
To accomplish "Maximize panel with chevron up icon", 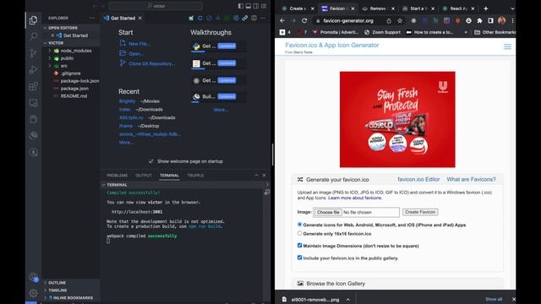I will pyautogui.click(x=256, y=175).
